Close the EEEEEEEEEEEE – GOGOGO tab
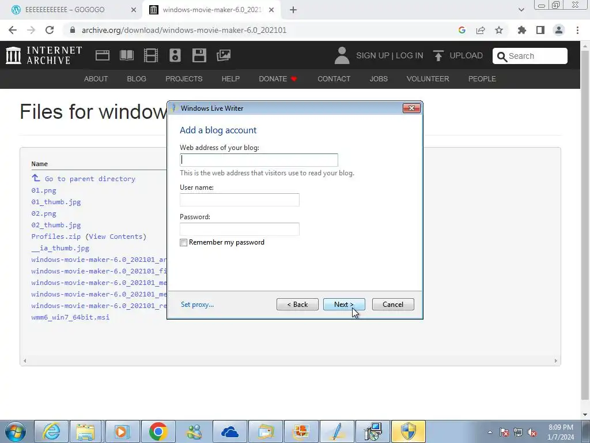The image size is (590, 443). 134,10
